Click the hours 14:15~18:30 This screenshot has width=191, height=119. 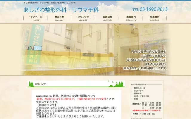click(x=155, y=105)
